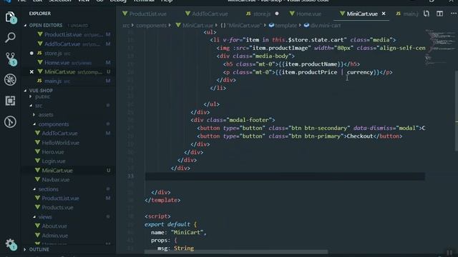458x257 pixels.
Task: Open the Search view in activity bar
Action: (x=10, y=38)
